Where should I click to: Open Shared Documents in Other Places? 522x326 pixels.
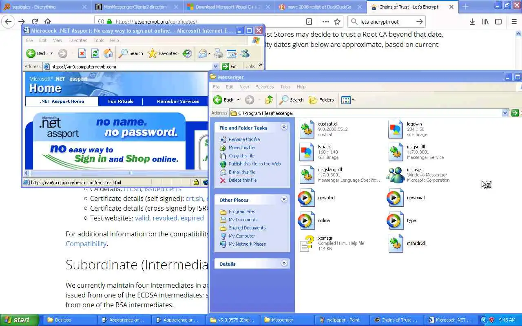(247, 228)
